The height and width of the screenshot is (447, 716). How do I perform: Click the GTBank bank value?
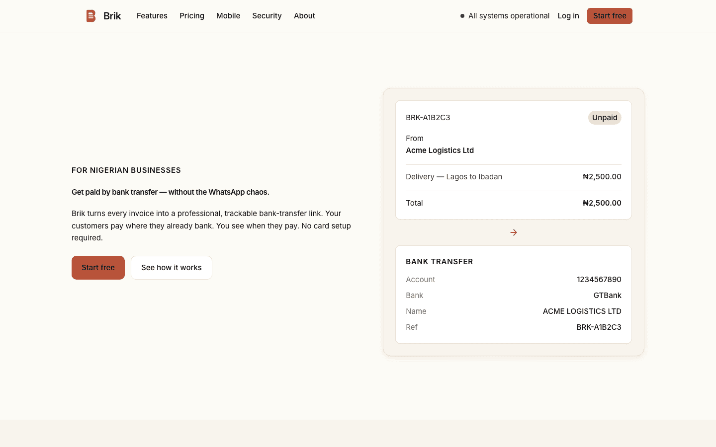[608, 296]
